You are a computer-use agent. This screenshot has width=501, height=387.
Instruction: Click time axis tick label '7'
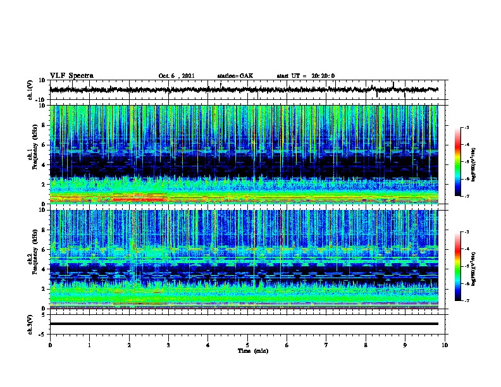coord(326,345)
